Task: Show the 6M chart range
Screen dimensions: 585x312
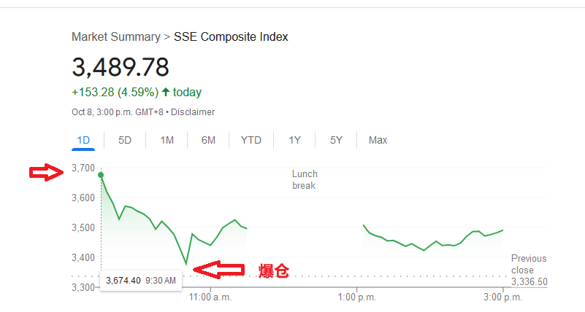Action: [208, 140]
